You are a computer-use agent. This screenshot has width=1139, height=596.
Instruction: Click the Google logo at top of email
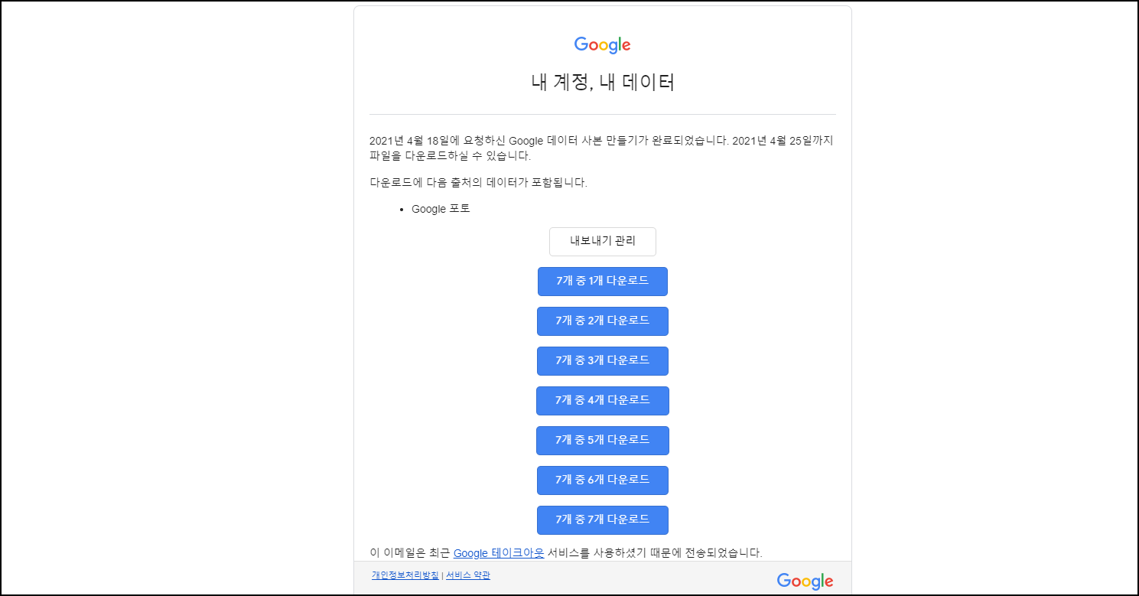tap(603, 45)
